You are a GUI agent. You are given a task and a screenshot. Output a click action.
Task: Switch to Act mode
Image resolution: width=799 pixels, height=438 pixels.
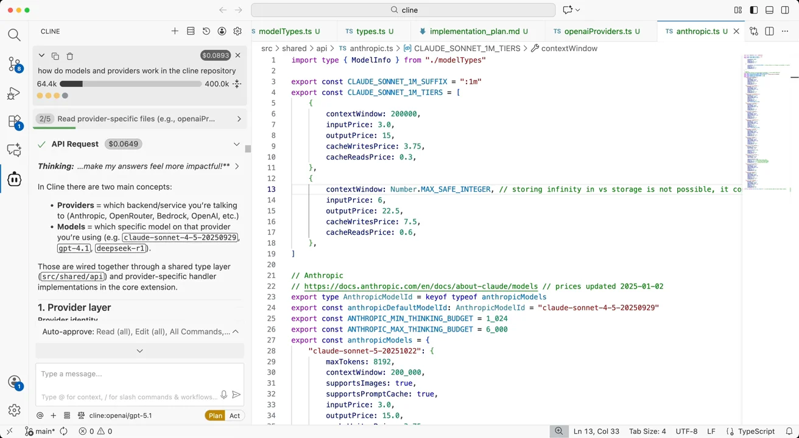click(234, 415)
